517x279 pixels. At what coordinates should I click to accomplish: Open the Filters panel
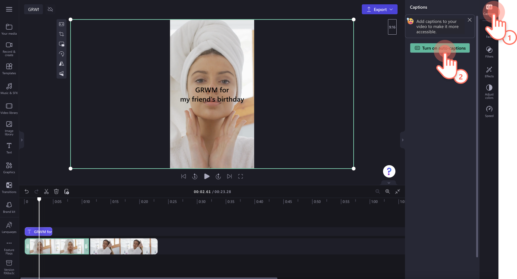pyautogui.click(x=489, y=52)
